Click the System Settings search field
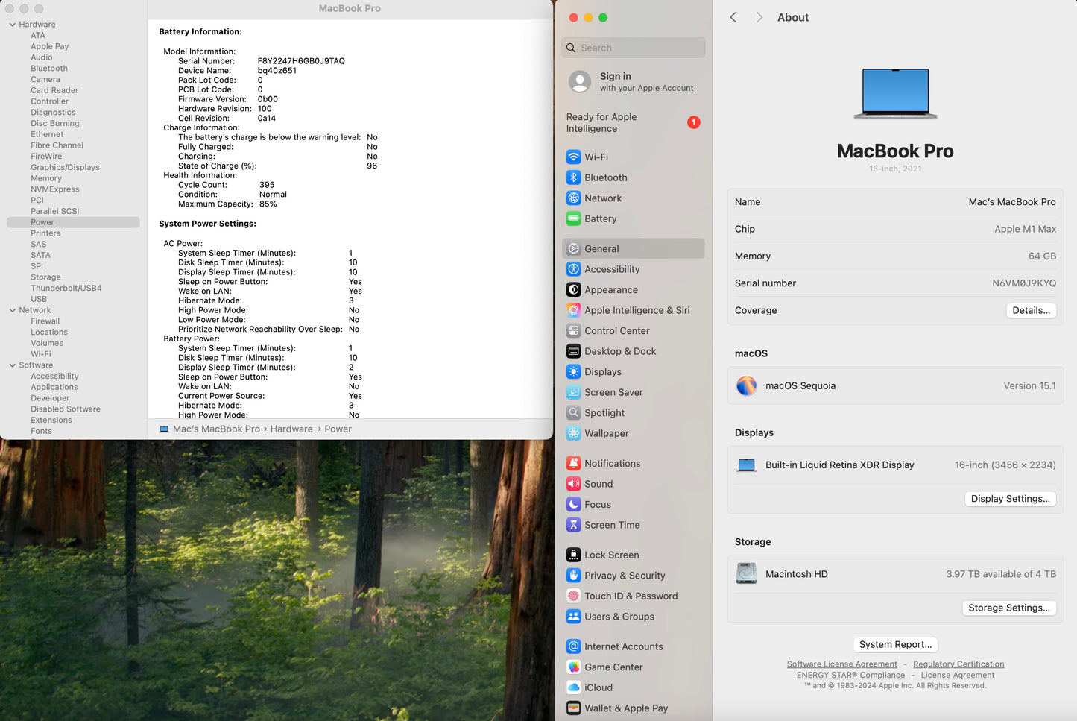Screen dimensions: 1077x721 pos(633,48)
